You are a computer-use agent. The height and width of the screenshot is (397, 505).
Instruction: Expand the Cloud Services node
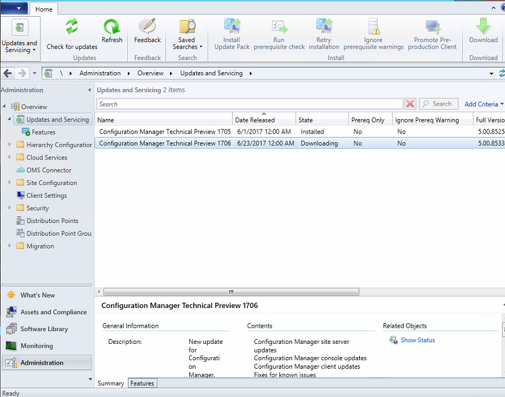point(9,157)
